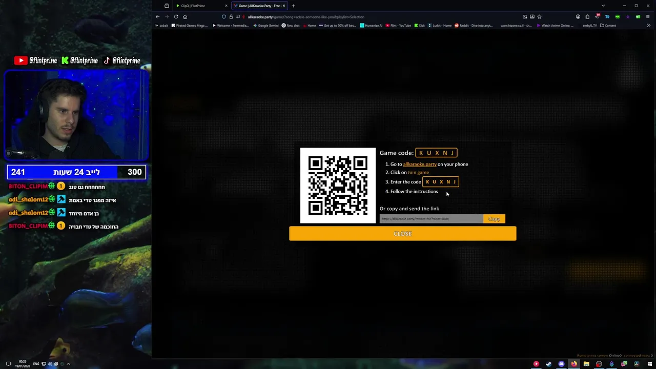
Task: Click the browser Back arrow
Action: coord(157,16)
